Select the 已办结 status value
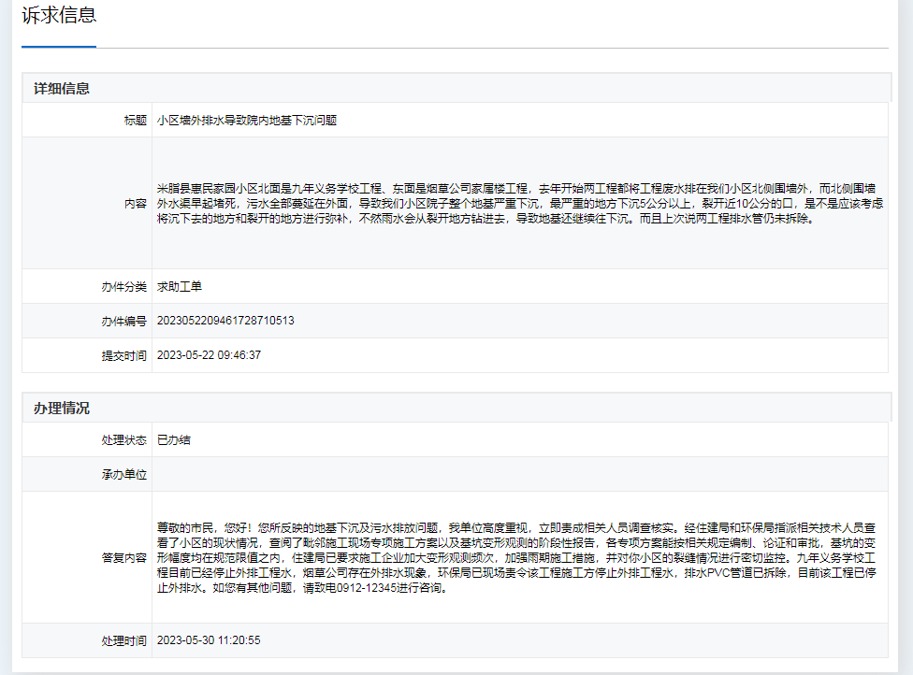913x675 pixels. [174, 440]
